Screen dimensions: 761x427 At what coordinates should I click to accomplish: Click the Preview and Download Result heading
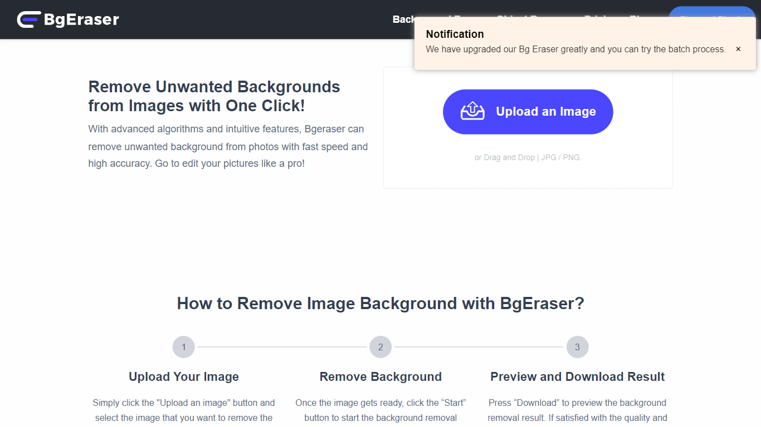577,376
